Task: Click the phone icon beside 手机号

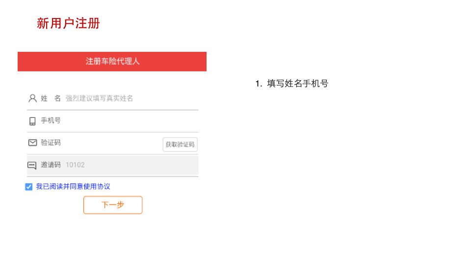Action: [32, 121]
